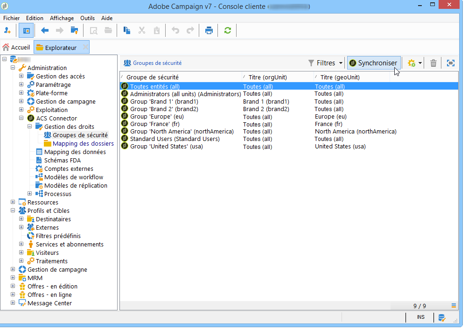Click the fullscreen icon beside trash
The height and width of the screenshot is (330, 468).
click(x=451, y=63)
